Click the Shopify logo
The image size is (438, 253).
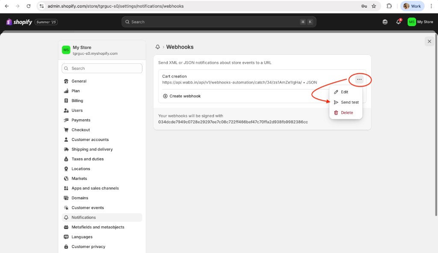[x=19, y=22]
